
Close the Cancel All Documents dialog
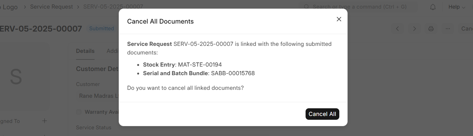point(339,19)
